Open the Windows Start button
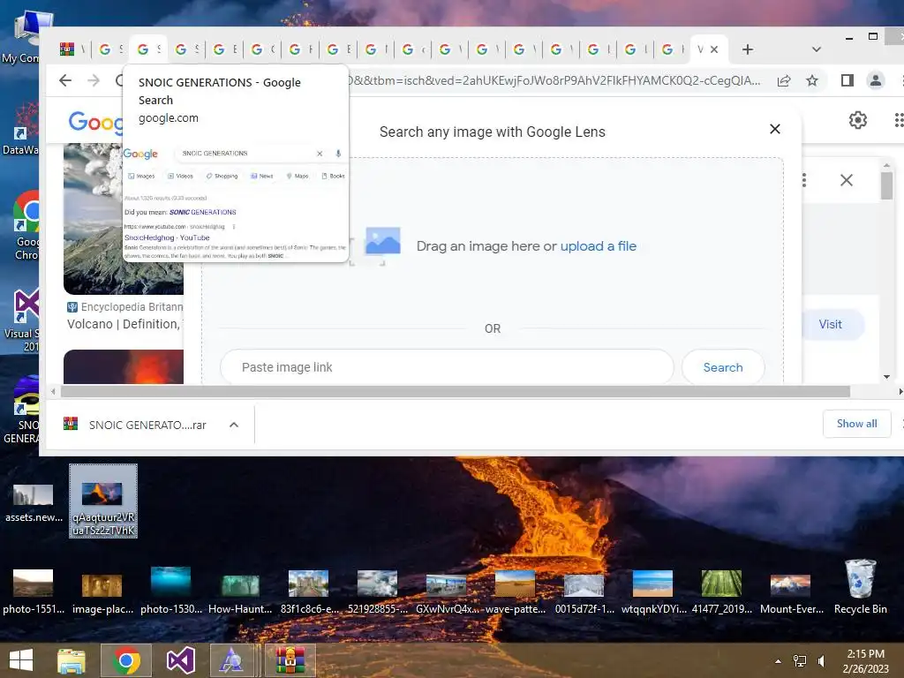 (21, 660)
